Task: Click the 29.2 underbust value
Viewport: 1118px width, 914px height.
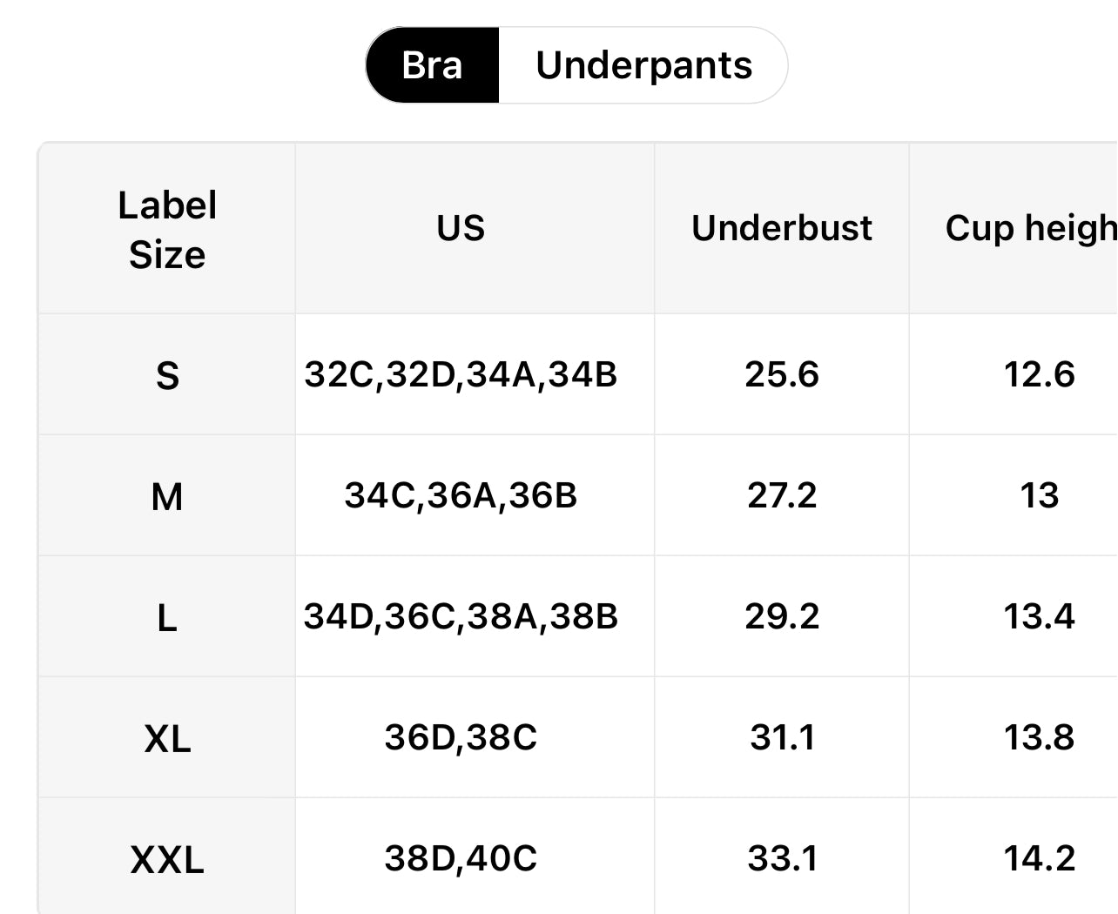Action: pos(782,616)
